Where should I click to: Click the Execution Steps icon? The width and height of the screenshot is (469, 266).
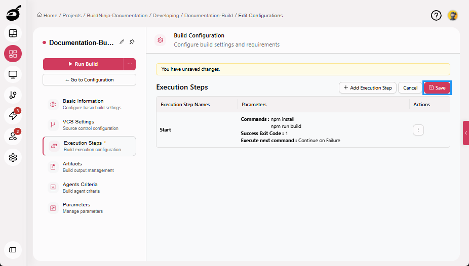[x=54, y=146]
